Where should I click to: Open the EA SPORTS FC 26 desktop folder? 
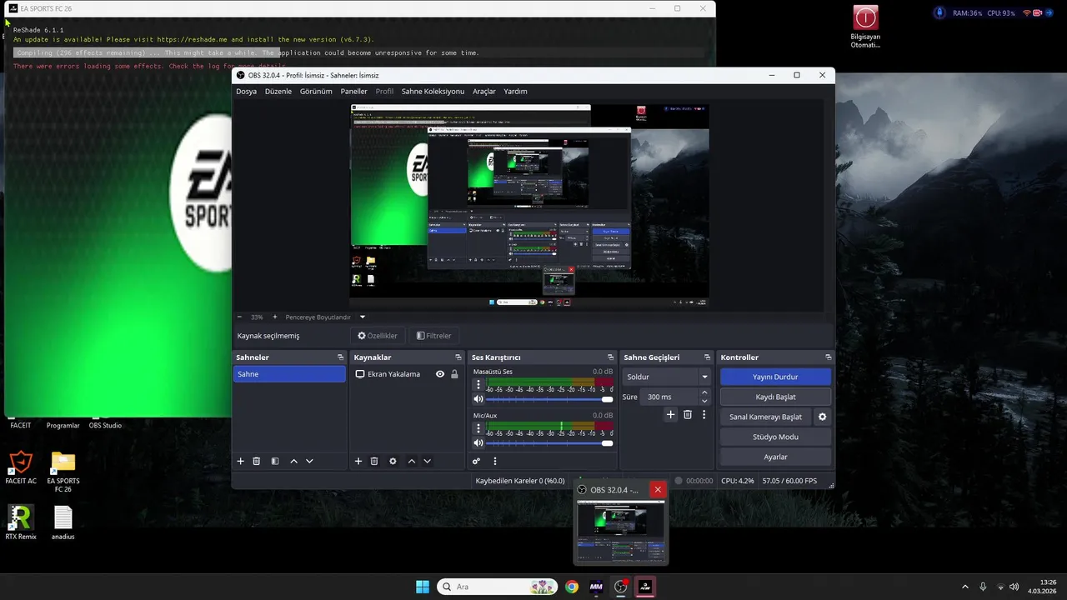[x=63, y=471]
